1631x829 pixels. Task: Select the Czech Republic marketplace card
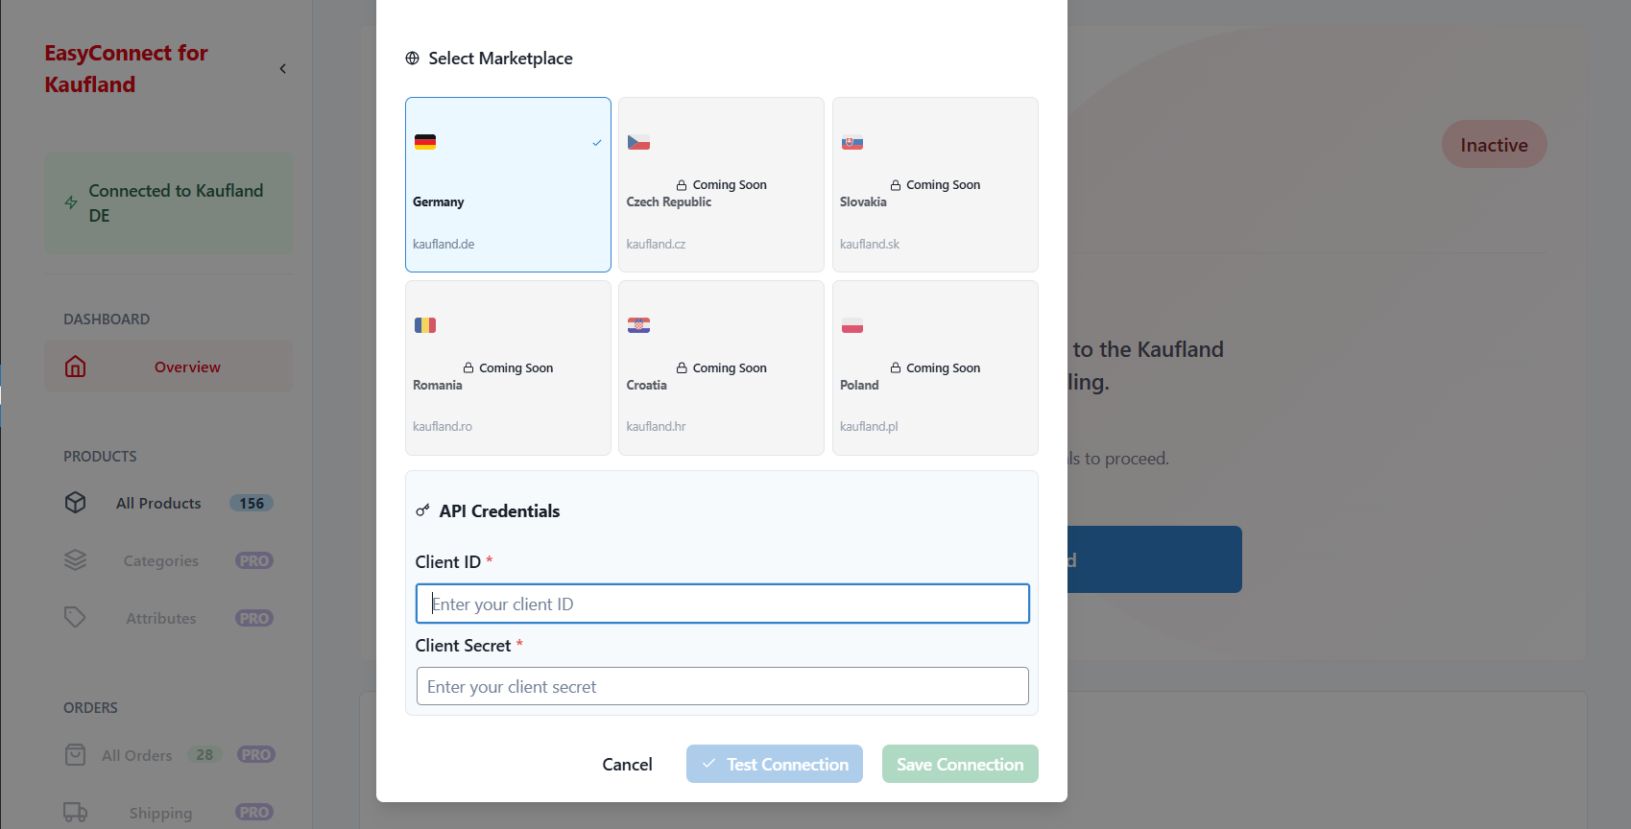pyautogui.click(x=721, y=184)
